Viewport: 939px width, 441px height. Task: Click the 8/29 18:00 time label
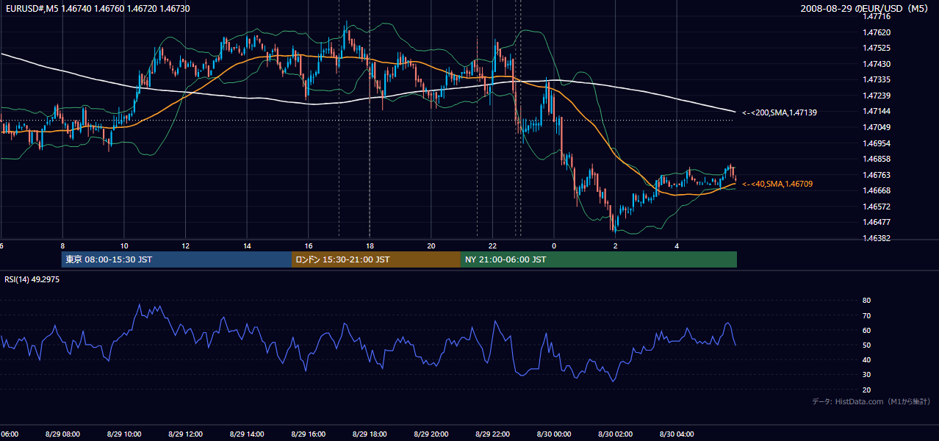pos(370,434)
